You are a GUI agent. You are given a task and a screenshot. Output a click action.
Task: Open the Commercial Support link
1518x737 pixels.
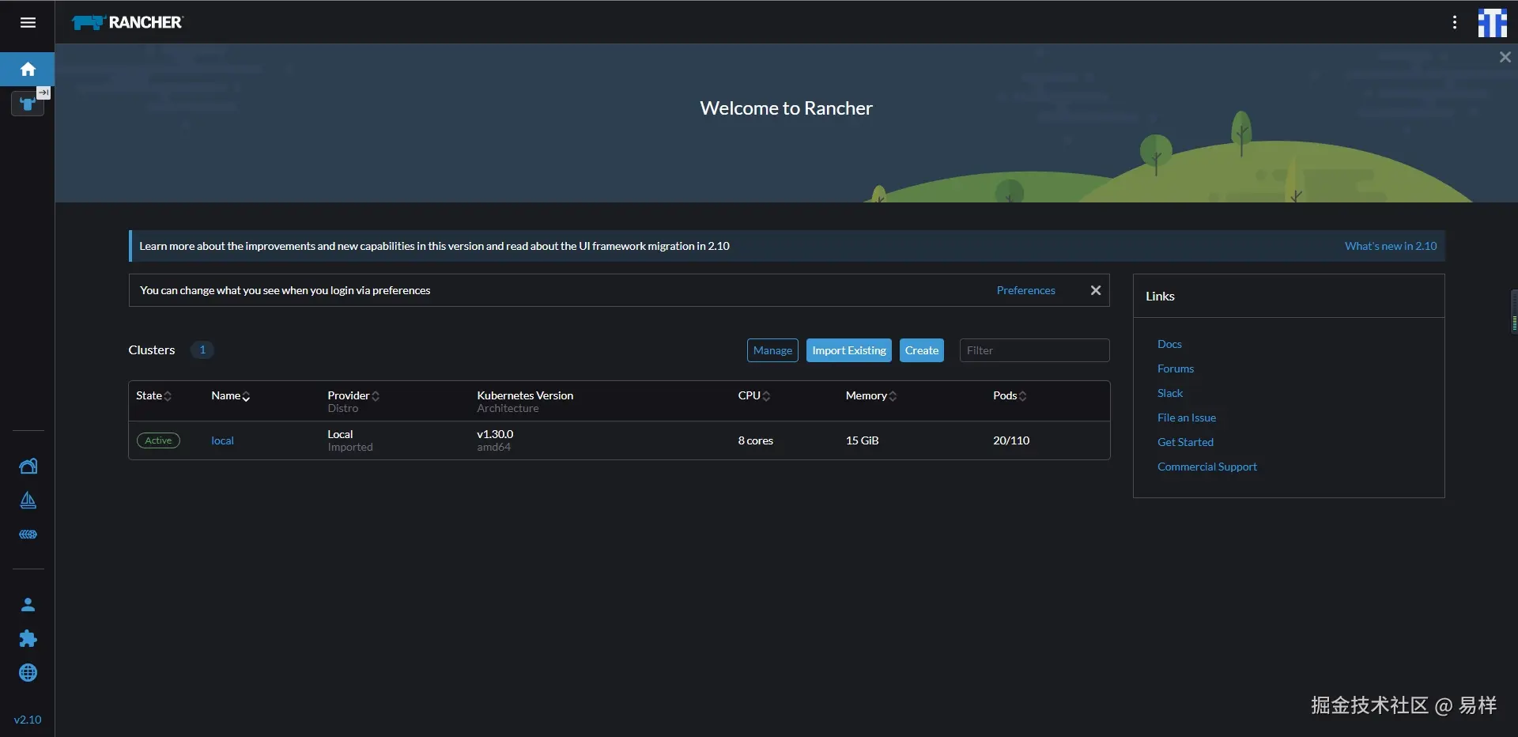[1207, 467]
